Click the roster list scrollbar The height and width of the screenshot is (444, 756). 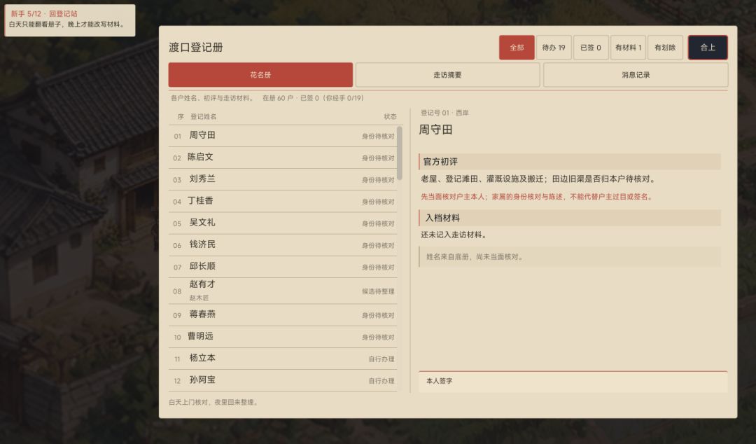pyautogui.click(x=399, y=153)
